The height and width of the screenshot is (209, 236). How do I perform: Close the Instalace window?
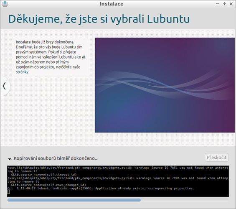231,4
